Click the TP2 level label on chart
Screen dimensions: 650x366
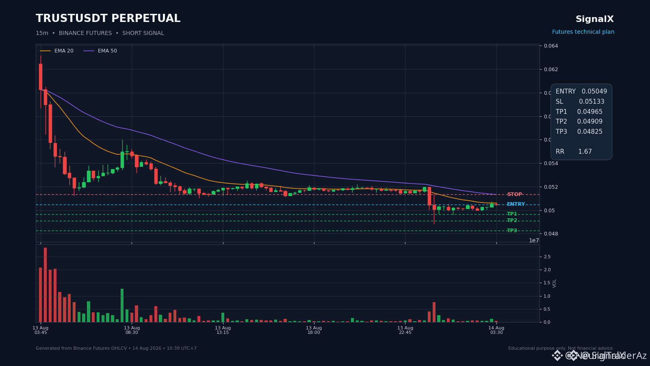512,220
